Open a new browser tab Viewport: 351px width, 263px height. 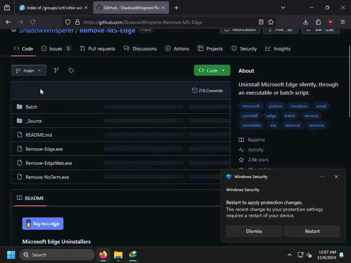[177, 8]
